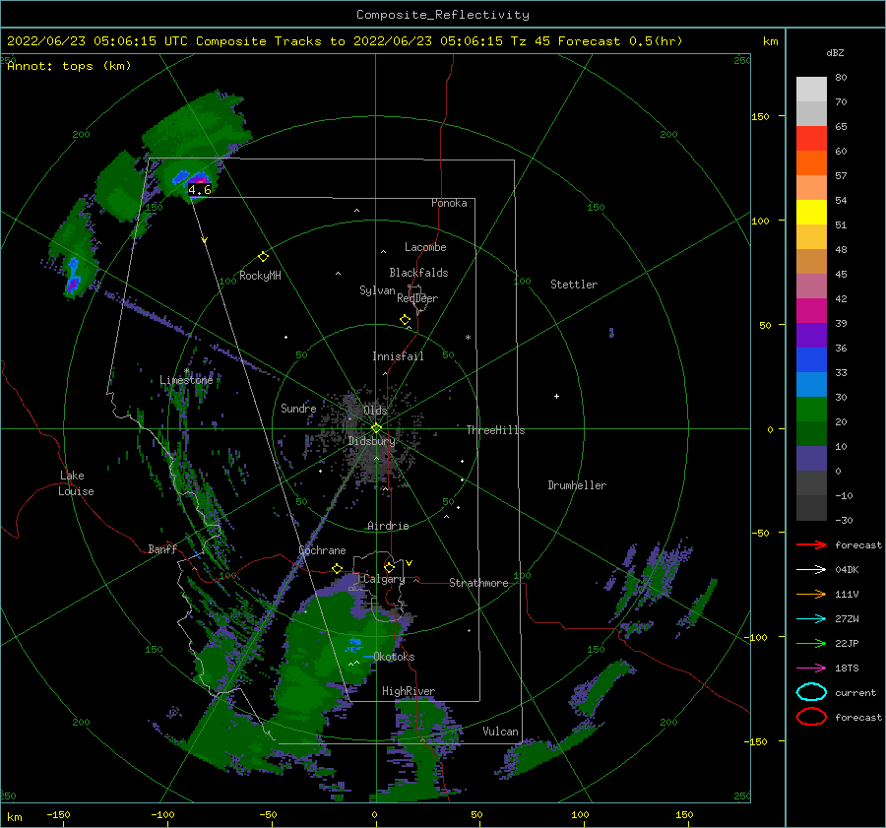Click the 'Annot: tops (km)' annotation text
Image resolution: width=886 pixels, height=828 pixels.
click(x=69, y=66)
